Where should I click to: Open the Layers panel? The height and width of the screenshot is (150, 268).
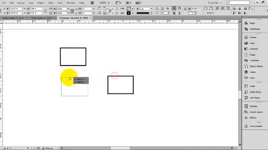250,72
